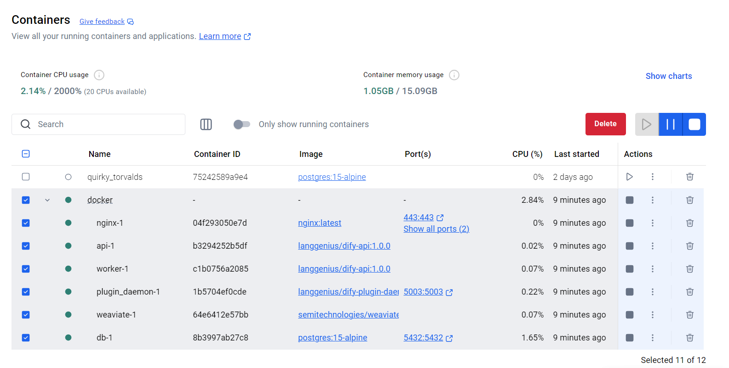Delete the nginx-1 container
Image resolution: width=729 pixels, height=368 pixels.
pyautogui.click(x=690, y=223)
